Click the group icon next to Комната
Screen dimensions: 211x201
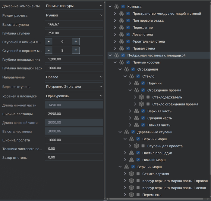[x=116, y=7]
